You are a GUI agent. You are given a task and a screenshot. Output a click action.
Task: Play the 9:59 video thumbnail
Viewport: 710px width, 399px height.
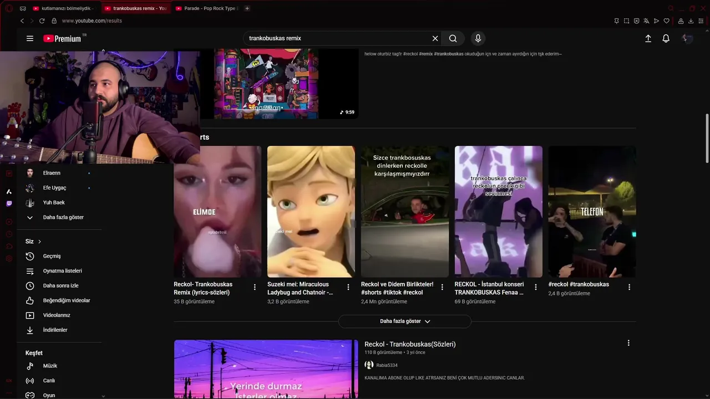(x=278, y=83)
